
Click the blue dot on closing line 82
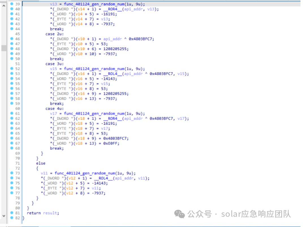[12, 218]
